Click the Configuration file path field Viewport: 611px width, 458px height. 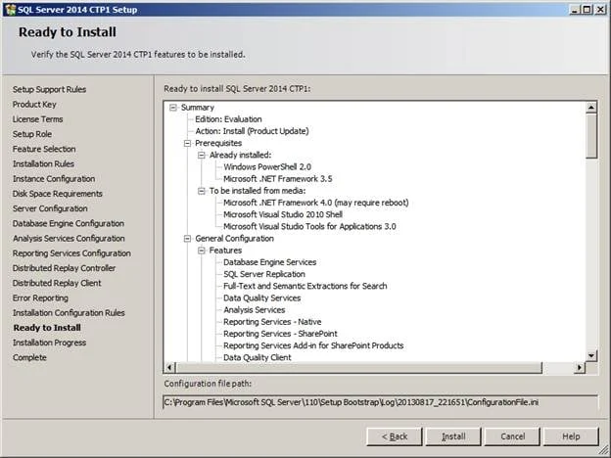coord(380,402)
